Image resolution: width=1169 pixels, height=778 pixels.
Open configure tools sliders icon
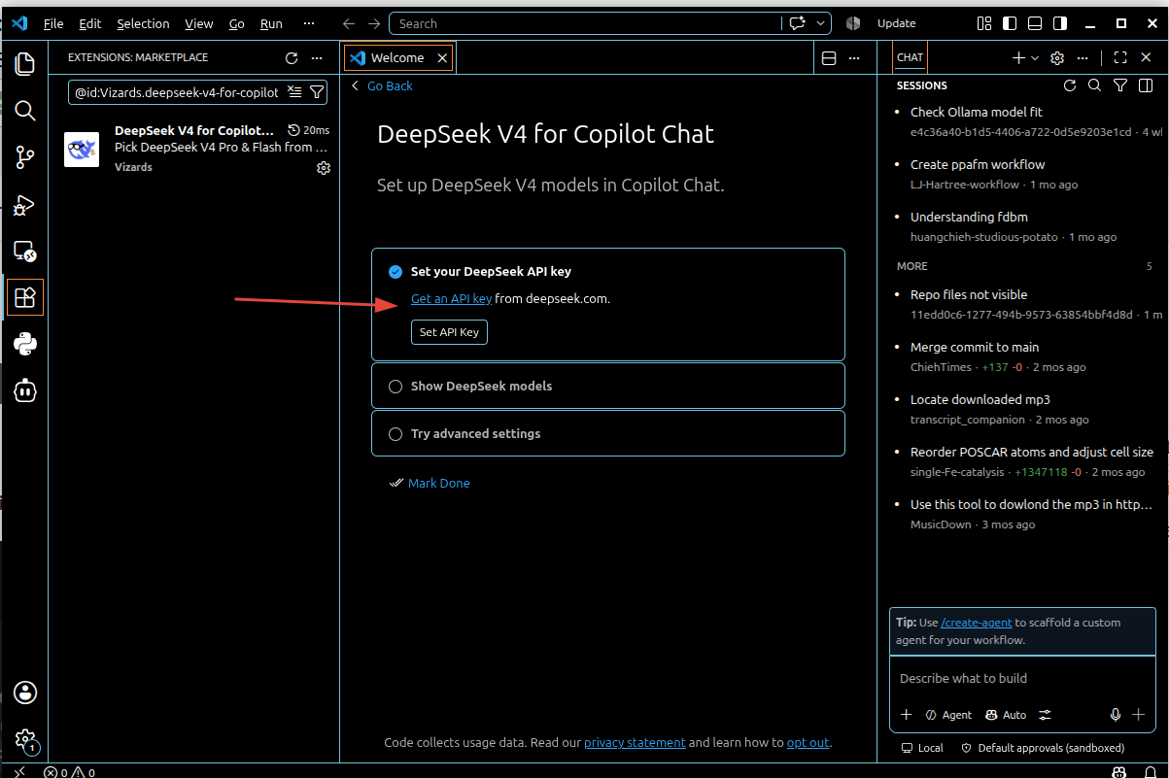coord(1046,715)
